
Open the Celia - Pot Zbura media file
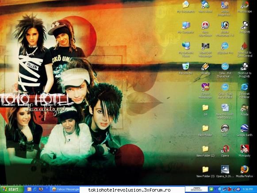coord(225,70)
